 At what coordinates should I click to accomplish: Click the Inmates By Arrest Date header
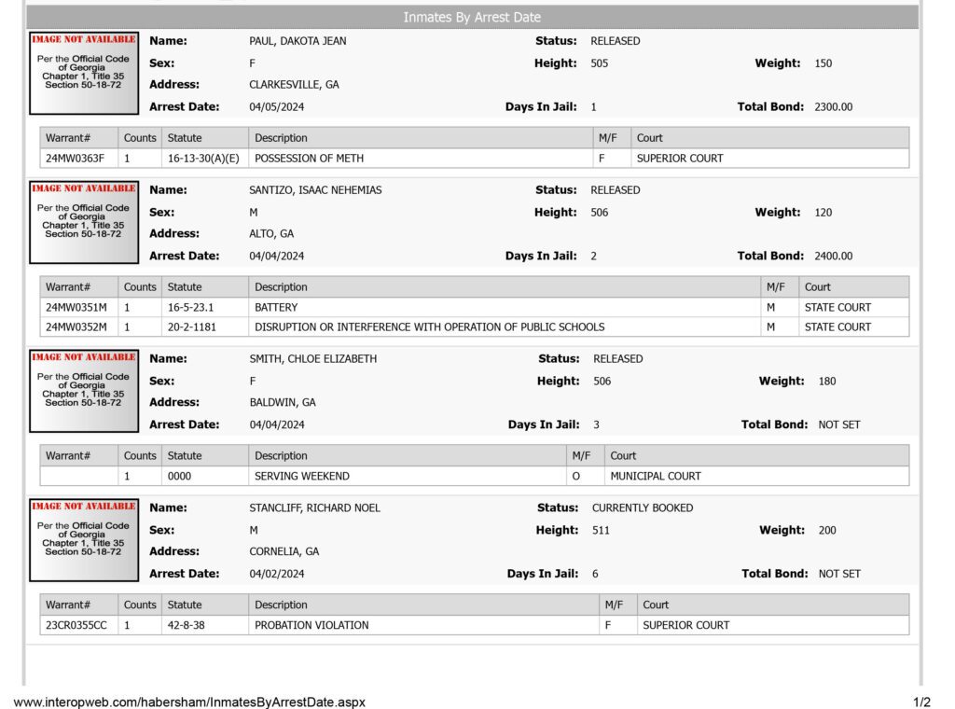(472, 17)
